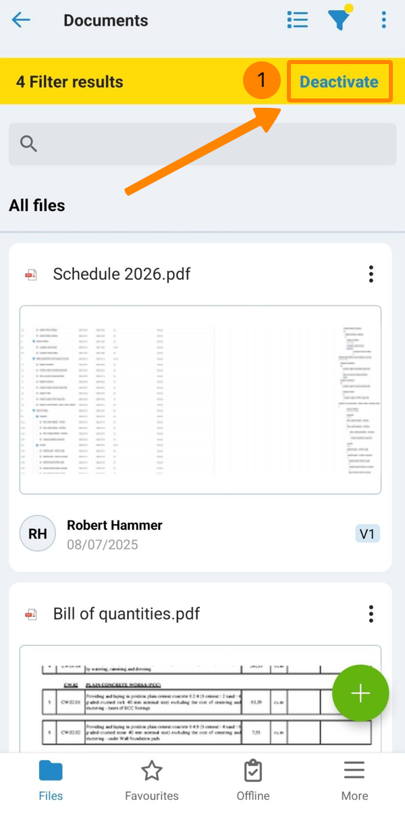This screenshot has height=814, width=405.
Task: Open the filter options icon
Action: (x=340, y=20)
